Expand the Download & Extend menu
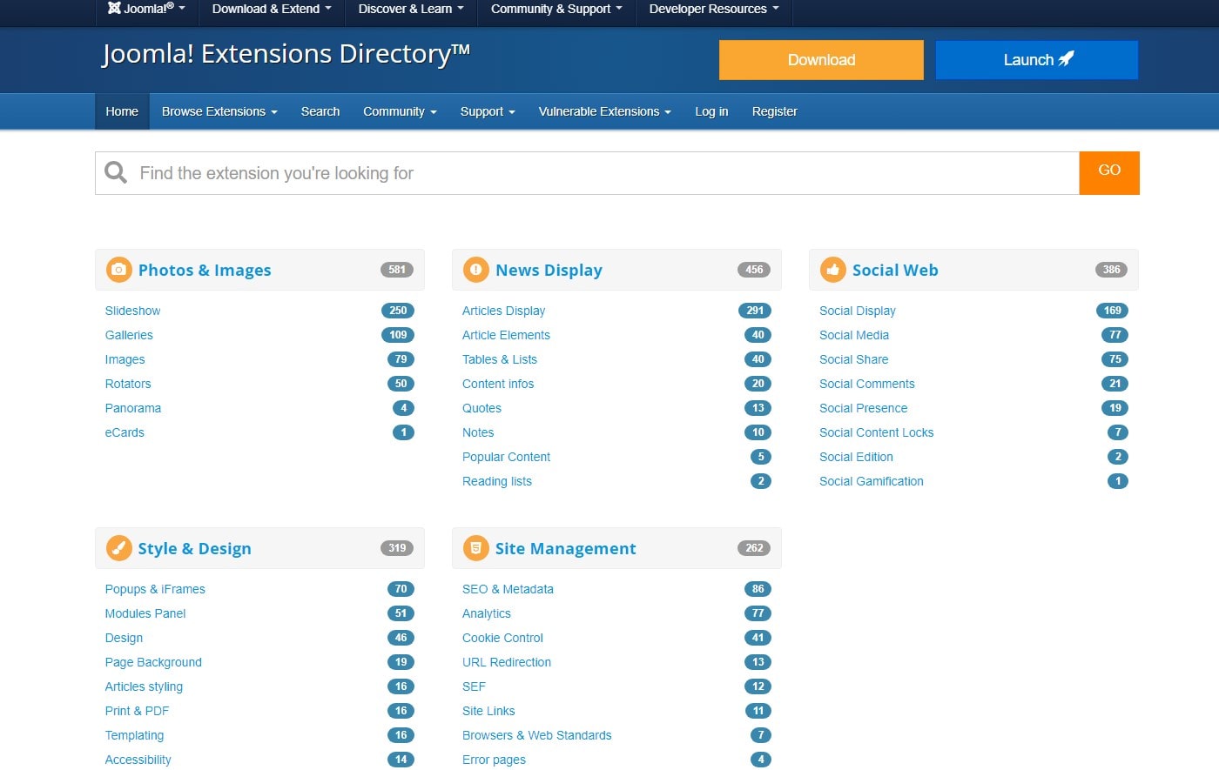1219x770 pixels. tap(272, 9)
